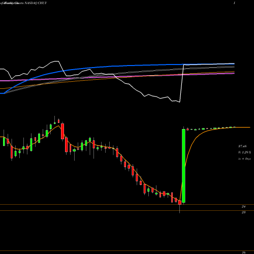Click the volume value label beginning with V:
This screenshot has width=254, height=254.
[x=244, y=152]
